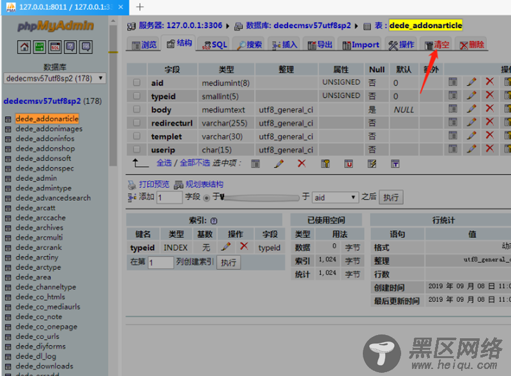Click 执行 button to create index
The width and height of the screenshot is (511, 376).
click(x=228, y=262)
